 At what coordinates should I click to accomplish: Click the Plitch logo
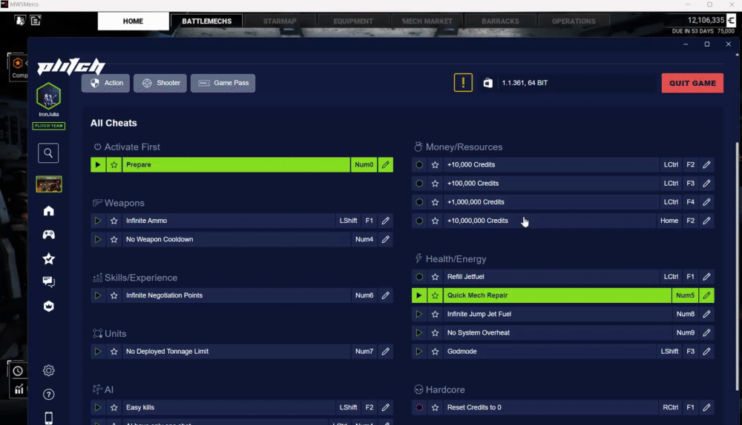pyautogui.click(x=71, y=67)
